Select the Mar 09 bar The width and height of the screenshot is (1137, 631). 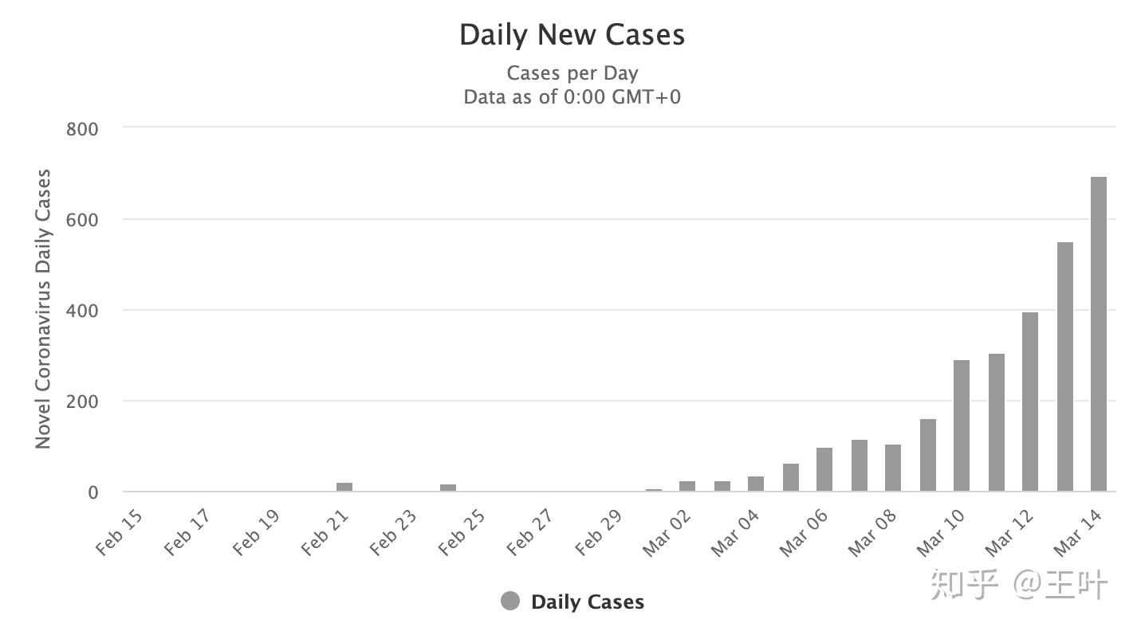tap(927, 455)
